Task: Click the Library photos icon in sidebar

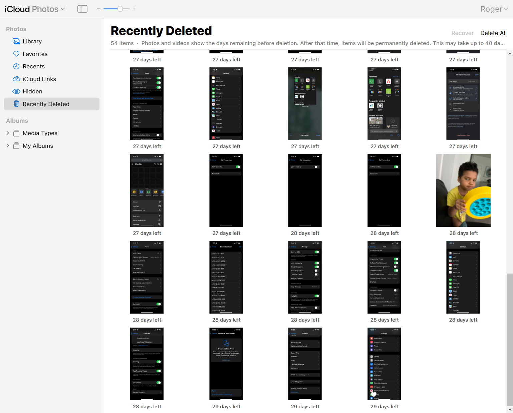Action: pos(16,41)
